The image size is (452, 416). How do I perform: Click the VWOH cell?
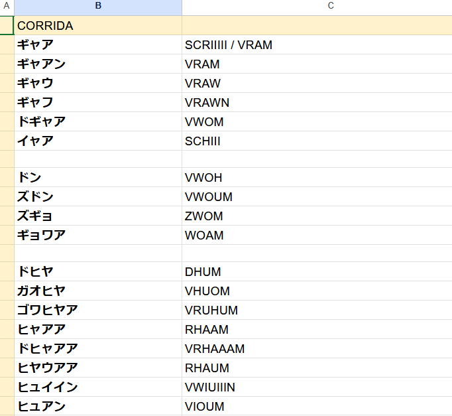pyautogui.click(x=317, y=178)
